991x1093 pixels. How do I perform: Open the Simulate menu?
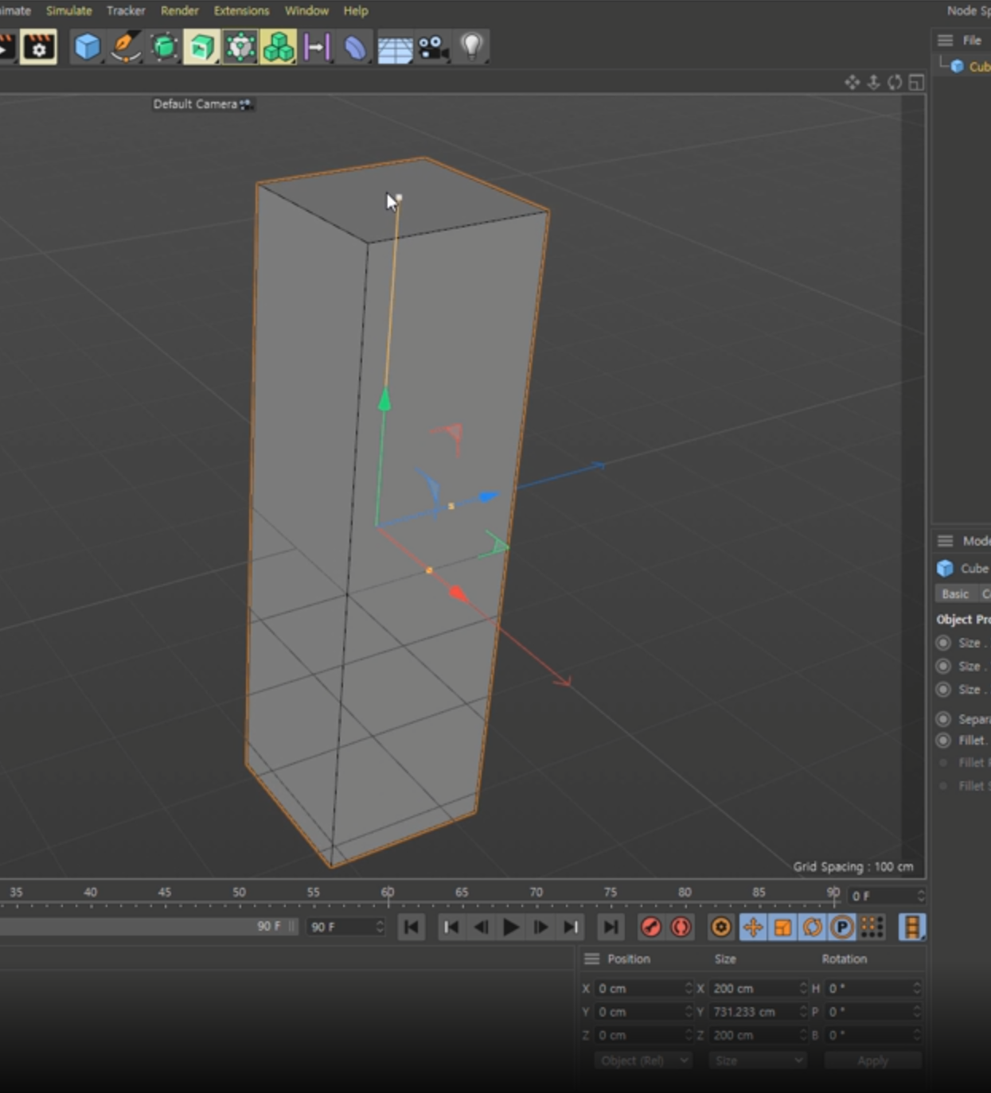point(69,11)
